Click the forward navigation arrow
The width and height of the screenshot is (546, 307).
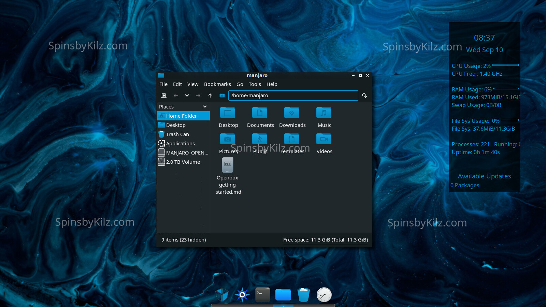click(198, 96)
